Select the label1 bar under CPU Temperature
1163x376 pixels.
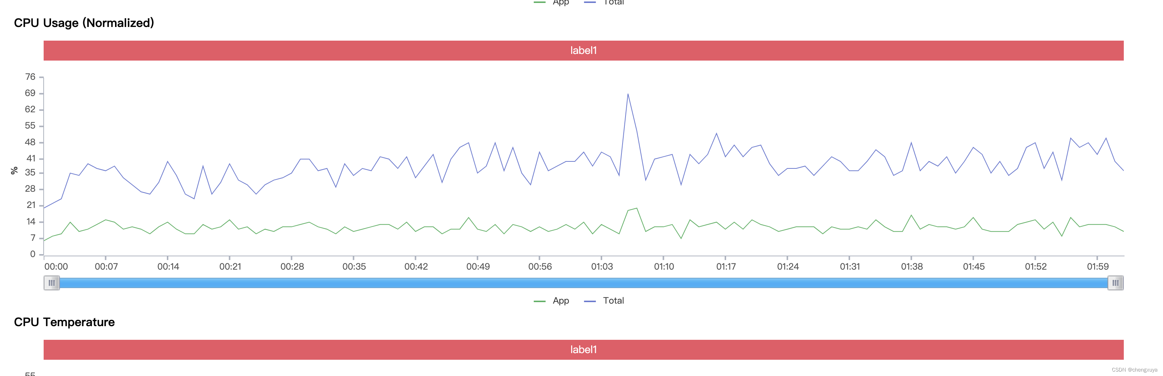[583, 349]
